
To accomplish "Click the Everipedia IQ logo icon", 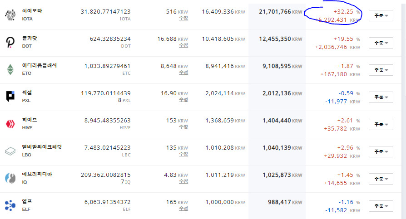I will (x=10, y=178).
